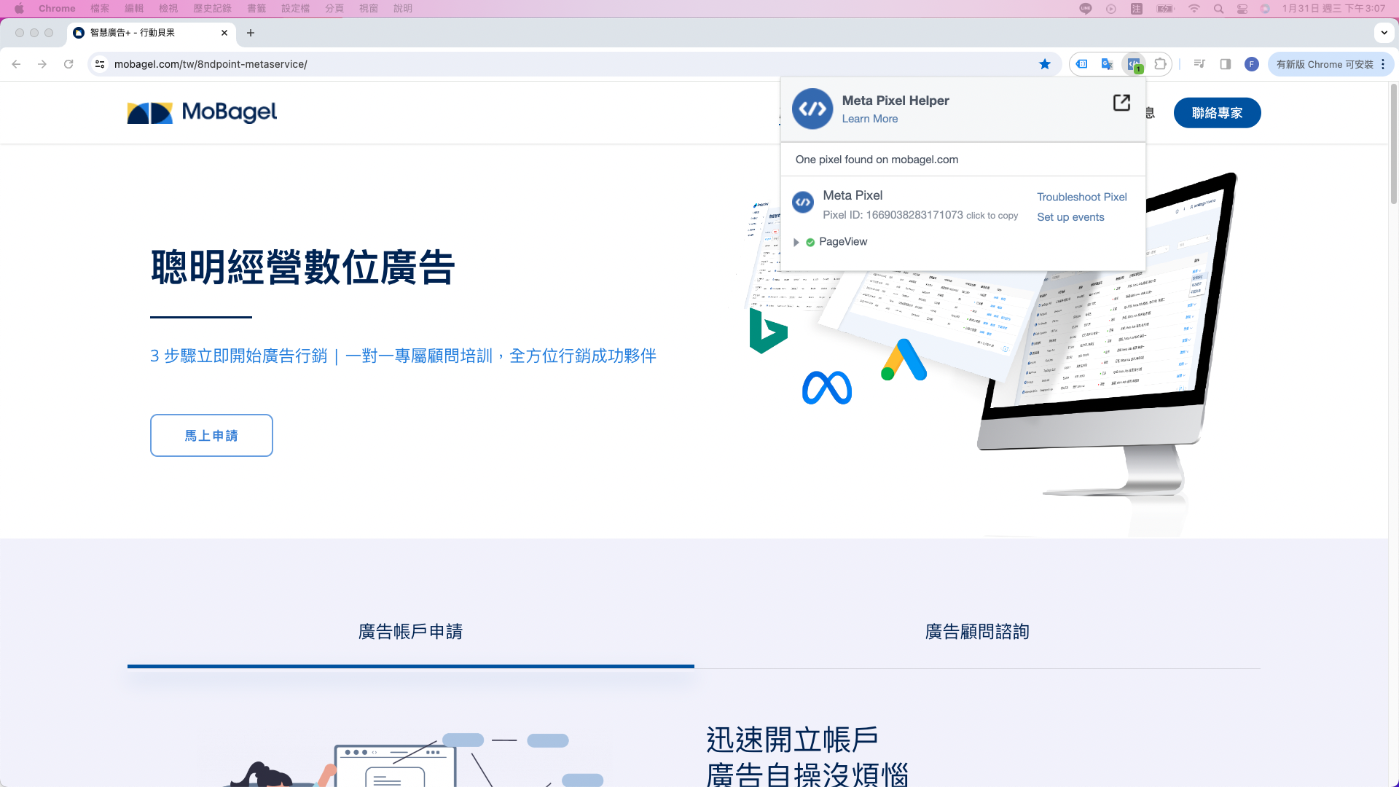Click the green PageView status check icon
Image resolution: width=1399 pixels, height=787 pixels.
click(x=810, y=243)
